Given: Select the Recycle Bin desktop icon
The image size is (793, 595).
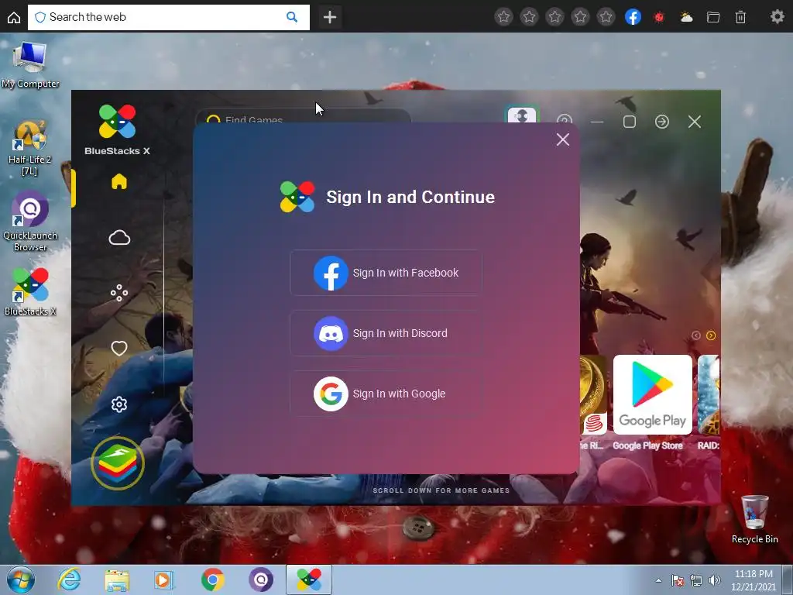Looking at the screenshot, I should click(x=754, y=518).
